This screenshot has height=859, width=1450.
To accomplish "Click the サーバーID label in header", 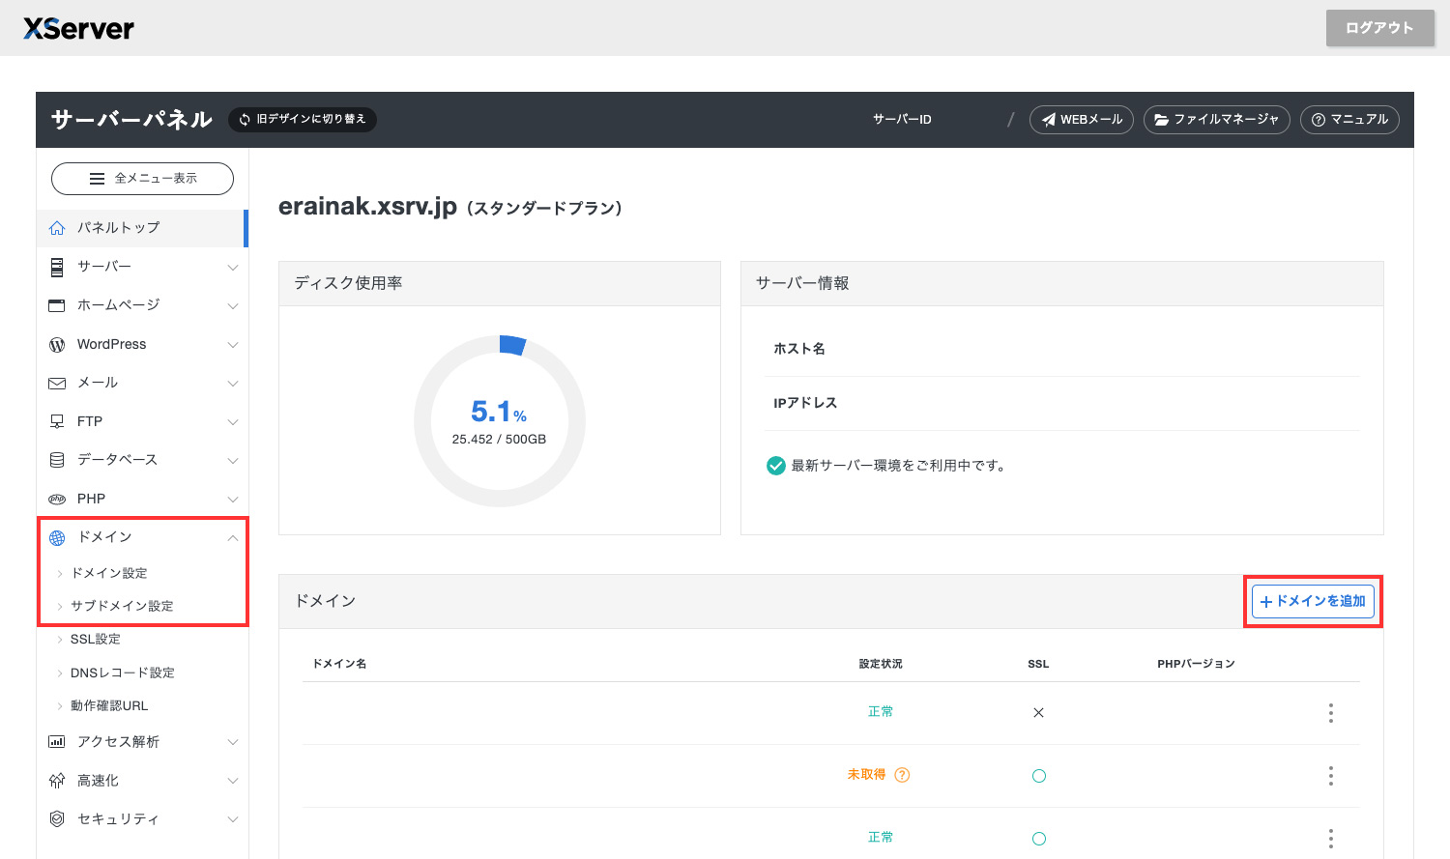I will click(x=902, y=120).
